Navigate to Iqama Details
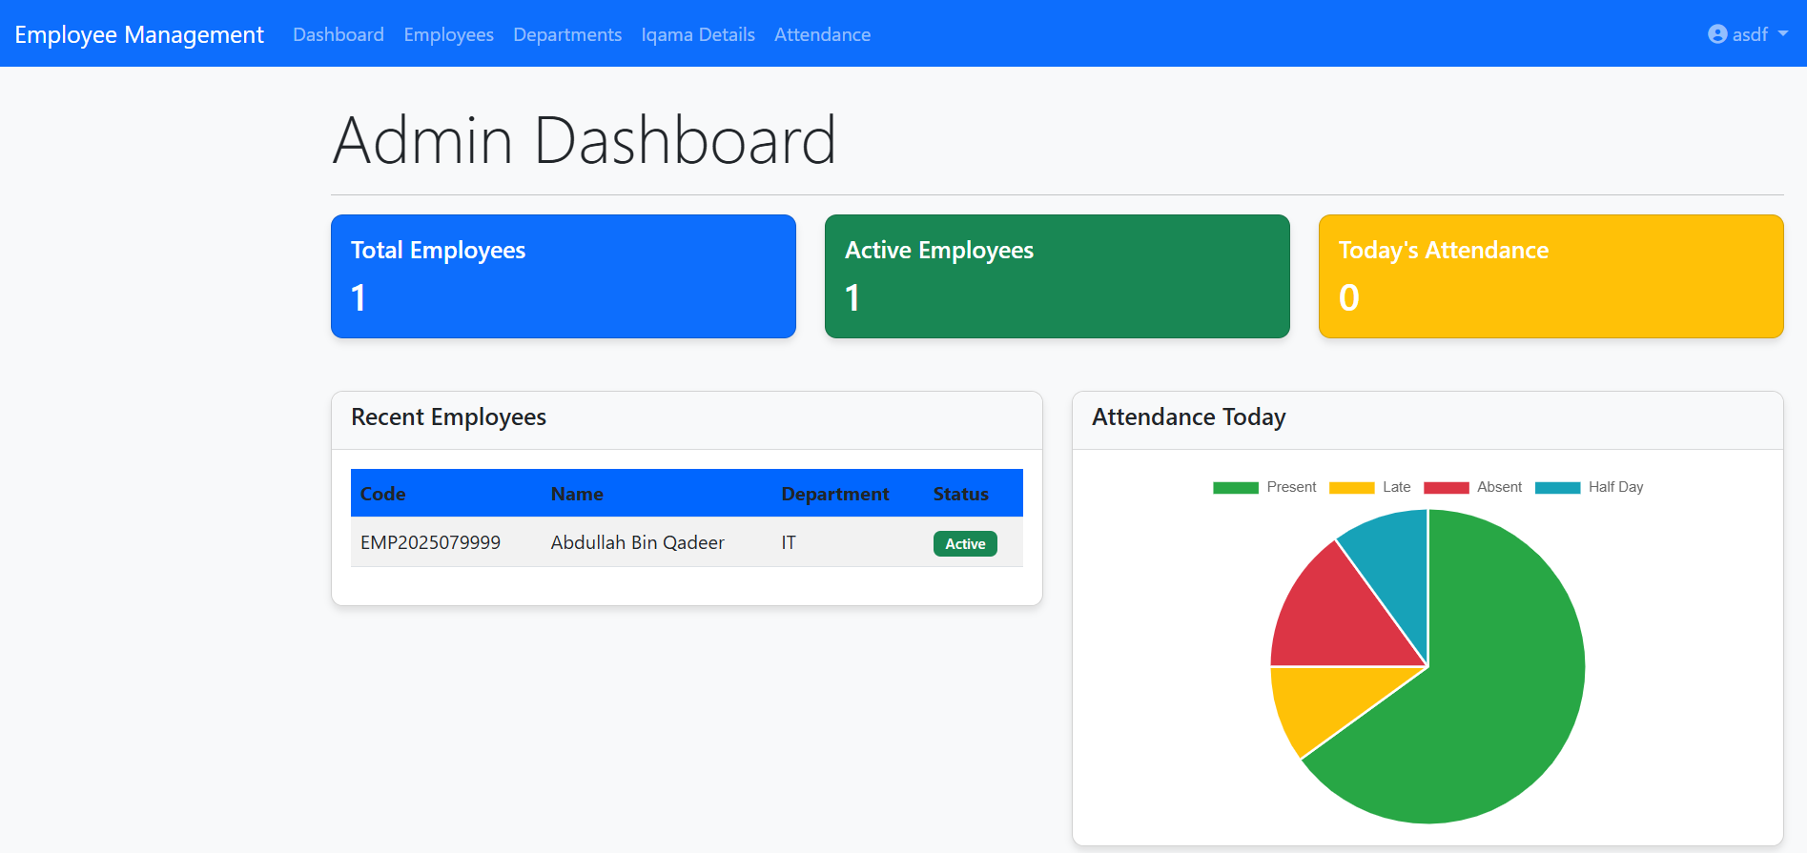Image resolution: width=1807 pixels, height=853 pixels. [698, 34]
